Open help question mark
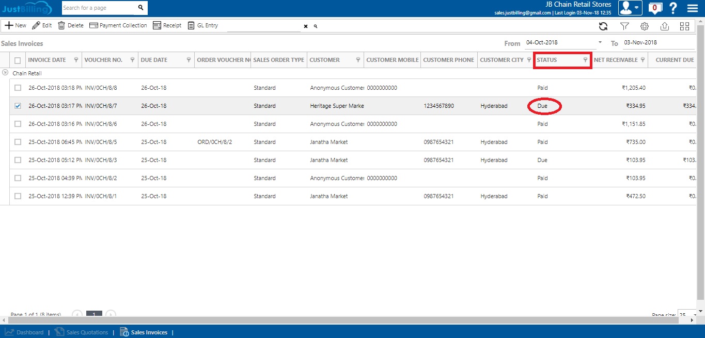This screenshot has height=338, width=705. [x=673, y=8]
